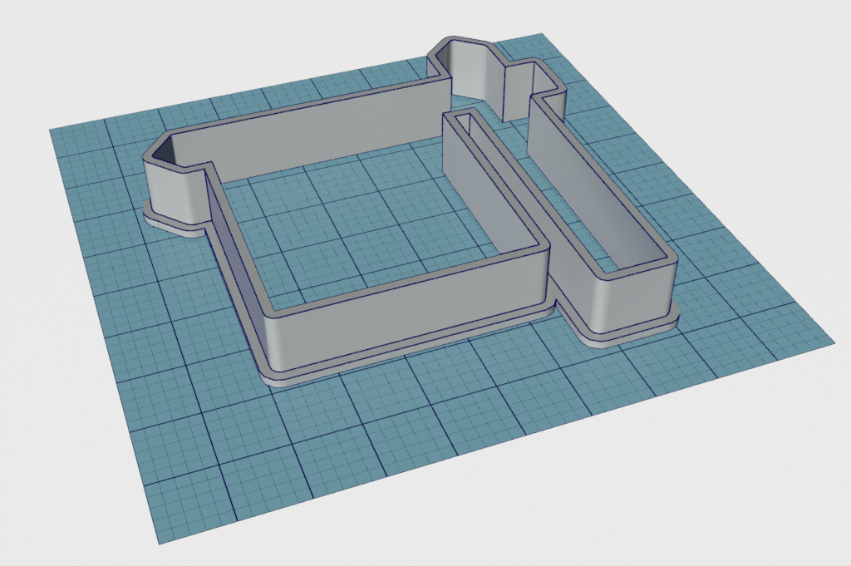Click the empty gray background at bottom right
This screenshot has height=566, width=851.
(x=748, y=499)
